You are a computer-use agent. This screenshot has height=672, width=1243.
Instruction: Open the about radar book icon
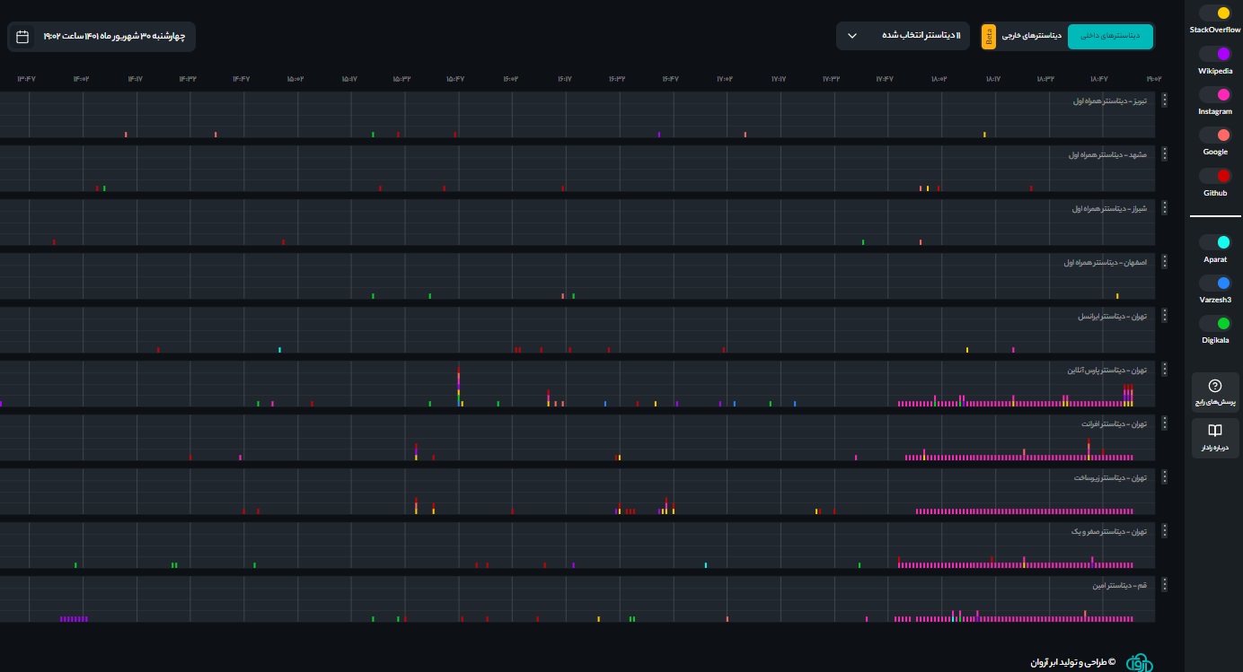point(1215,431)
